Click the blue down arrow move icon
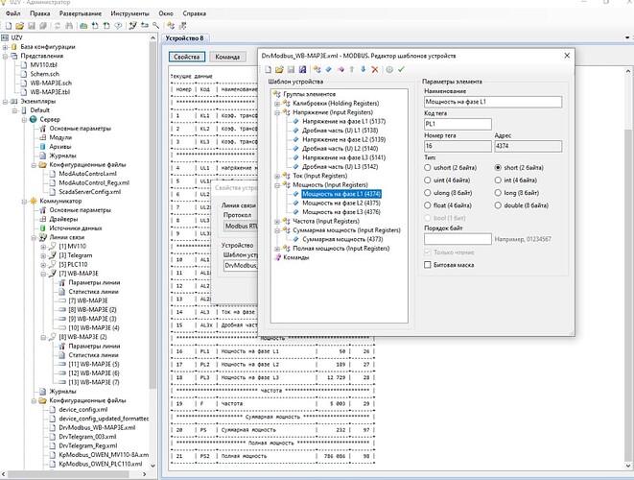The image size is (634, 480). tap(363, 70)
